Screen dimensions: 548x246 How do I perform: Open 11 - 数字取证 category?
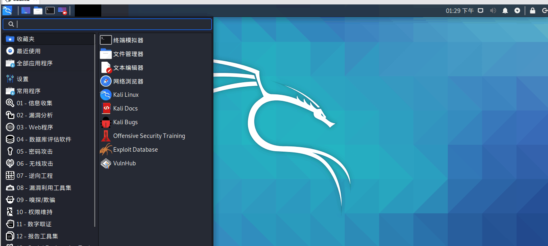[x=48, y=224]
